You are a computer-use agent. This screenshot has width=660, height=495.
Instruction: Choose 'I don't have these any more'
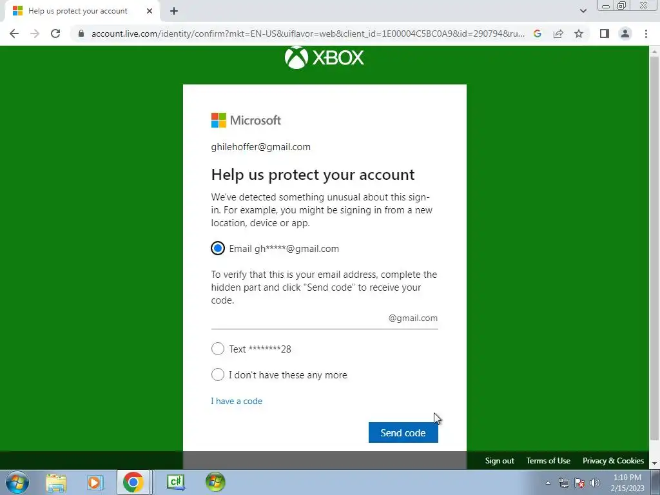click(218, 374)
